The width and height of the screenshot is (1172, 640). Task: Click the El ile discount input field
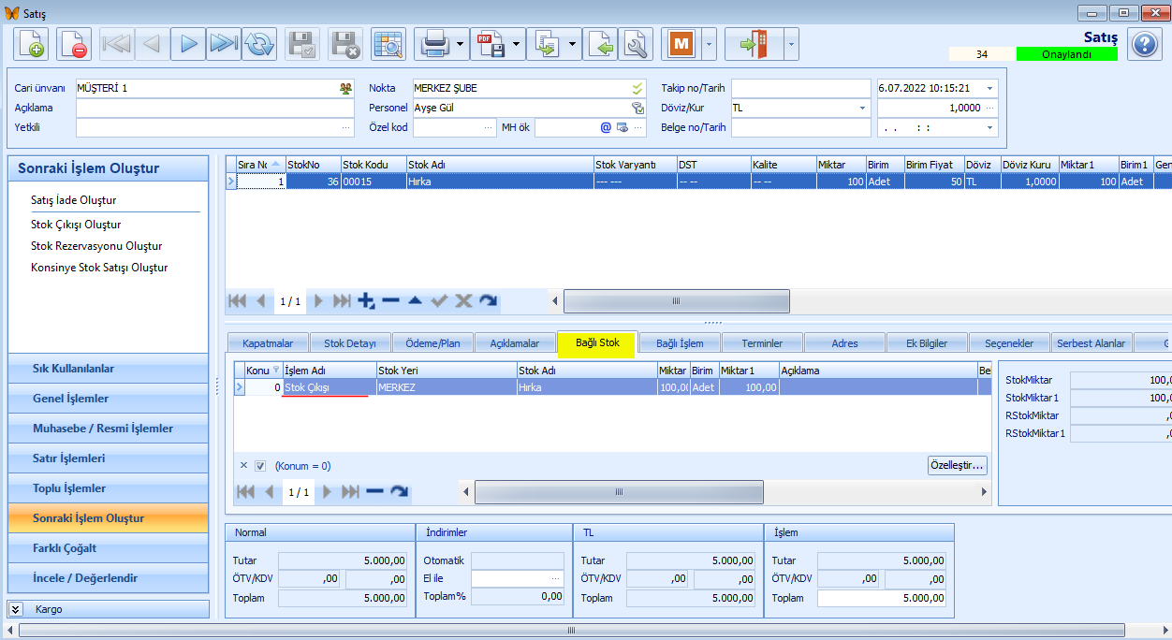517,579
